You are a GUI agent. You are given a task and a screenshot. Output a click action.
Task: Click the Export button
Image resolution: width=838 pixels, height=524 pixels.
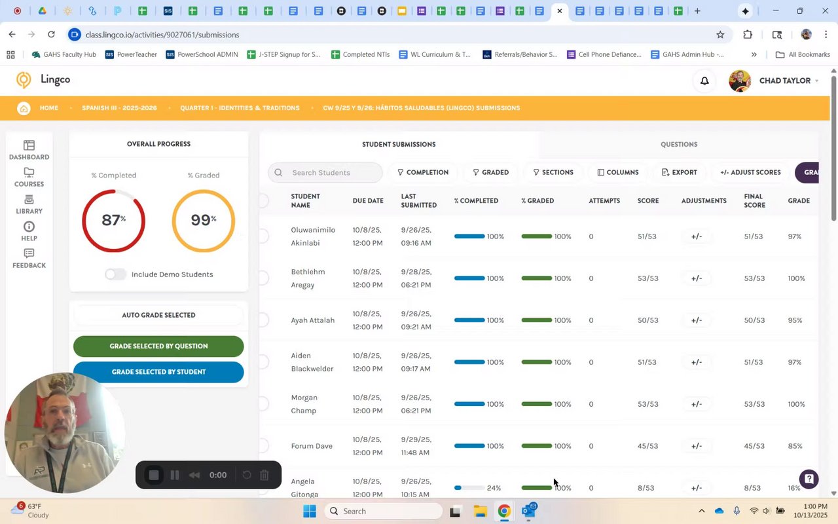(679, 172)
